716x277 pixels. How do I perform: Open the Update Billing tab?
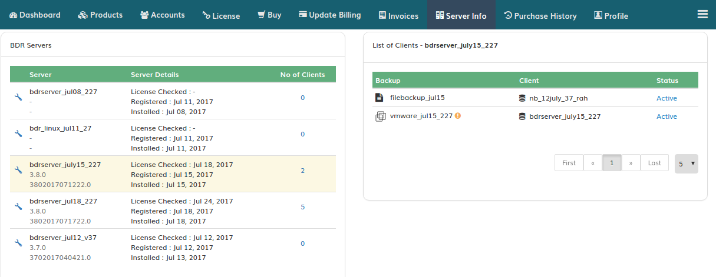tap(329, 15)
